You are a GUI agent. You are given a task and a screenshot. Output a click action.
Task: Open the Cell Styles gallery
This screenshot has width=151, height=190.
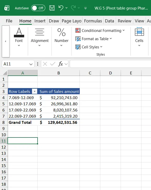[89, 47]
